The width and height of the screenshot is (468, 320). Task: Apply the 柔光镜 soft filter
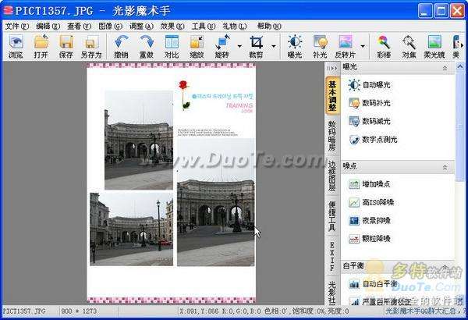pos(434,46)
